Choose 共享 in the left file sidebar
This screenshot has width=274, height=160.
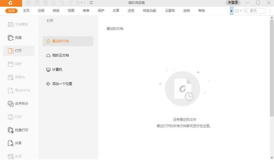click(18, 143)
